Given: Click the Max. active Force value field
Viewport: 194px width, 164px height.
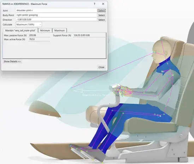Looking at the screenshot, I should click(39, 39).
